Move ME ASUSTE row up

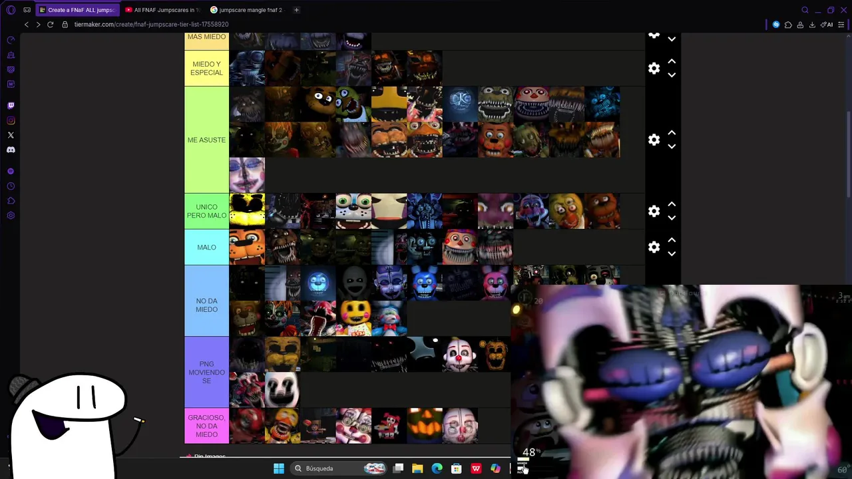click(x=672, y=132)
